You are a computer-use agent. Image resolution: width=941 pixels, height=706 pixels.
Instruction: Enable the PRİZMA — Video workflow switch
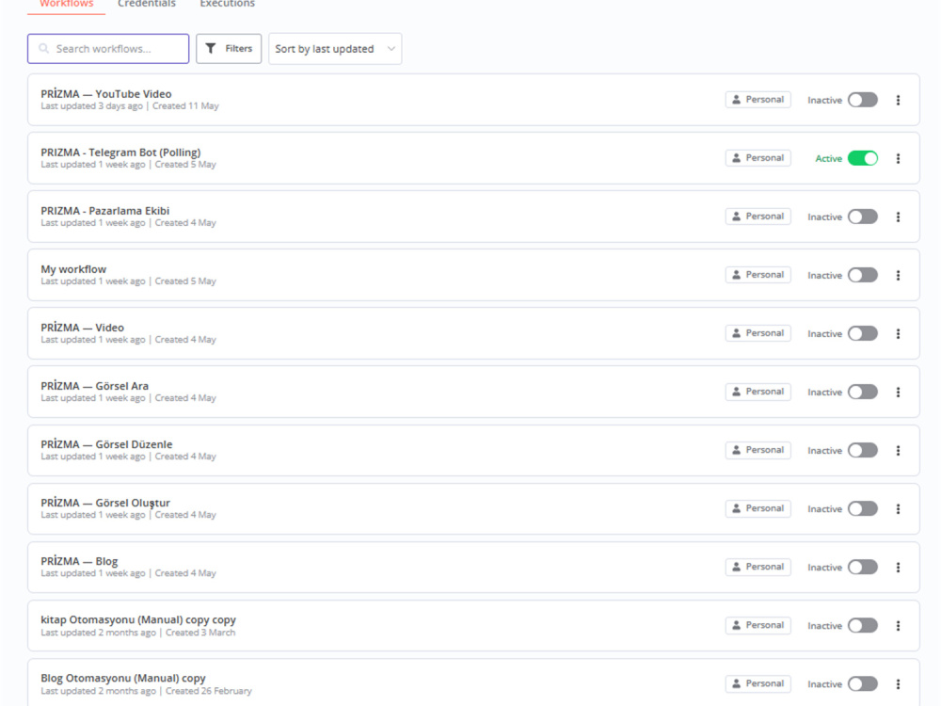pyautogui.click(x=862, y=334)
